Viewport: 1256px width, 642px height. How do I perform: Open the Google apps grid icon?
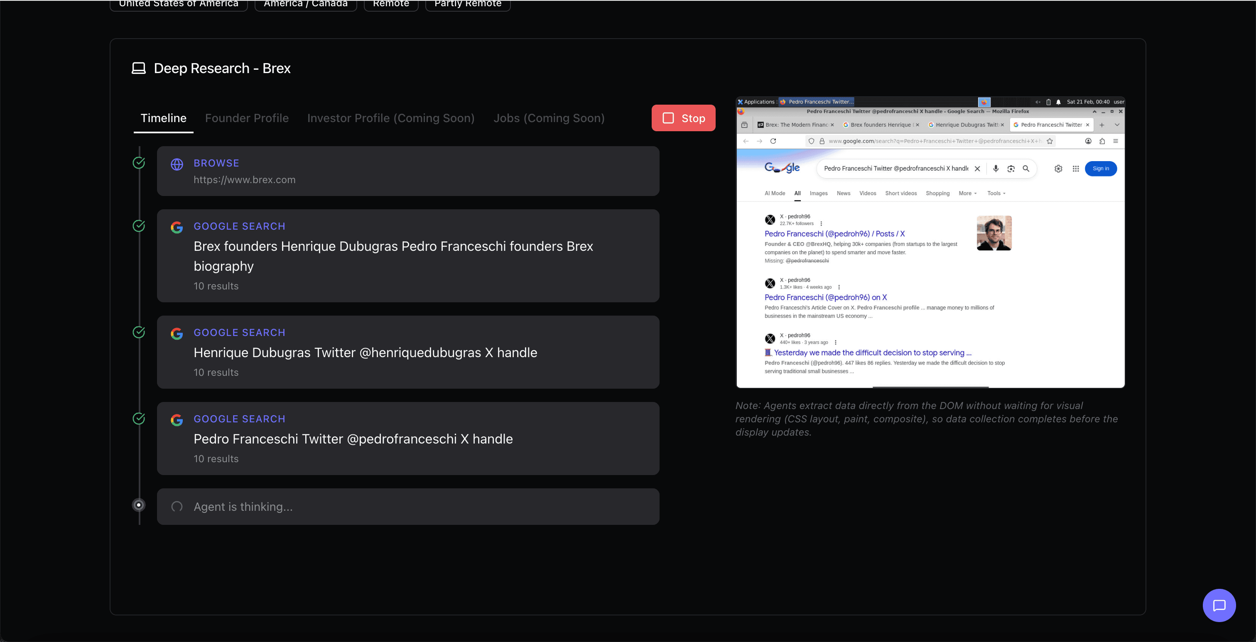pyautogui.click(x=1076, y=169)
